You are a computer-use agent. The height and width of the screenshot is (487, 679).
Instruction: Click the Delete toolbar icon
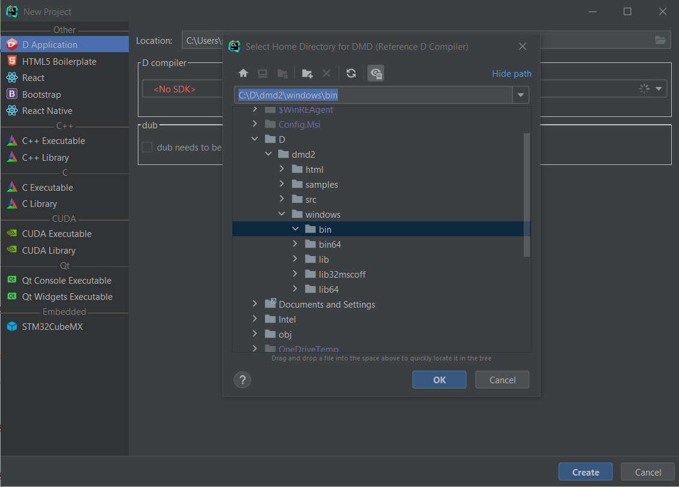(x=327, y=73)
